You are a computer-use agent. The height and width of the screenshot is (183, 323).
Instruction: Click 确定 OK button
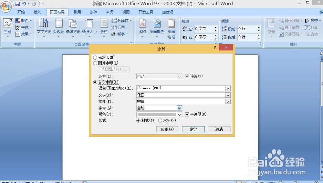193,129
